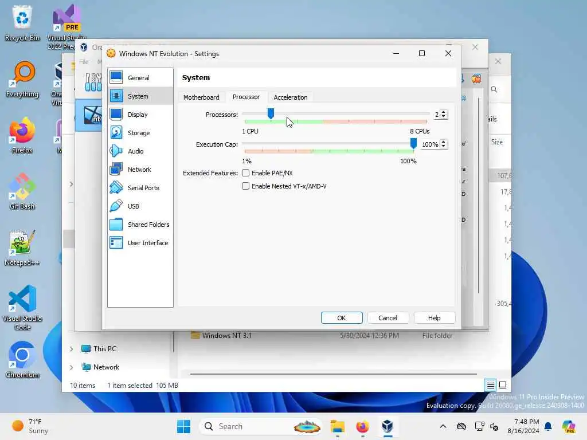This screenshot has width=587, height=440.
Task: Click the Execution Cap percent field
Action: click(430, 144)
